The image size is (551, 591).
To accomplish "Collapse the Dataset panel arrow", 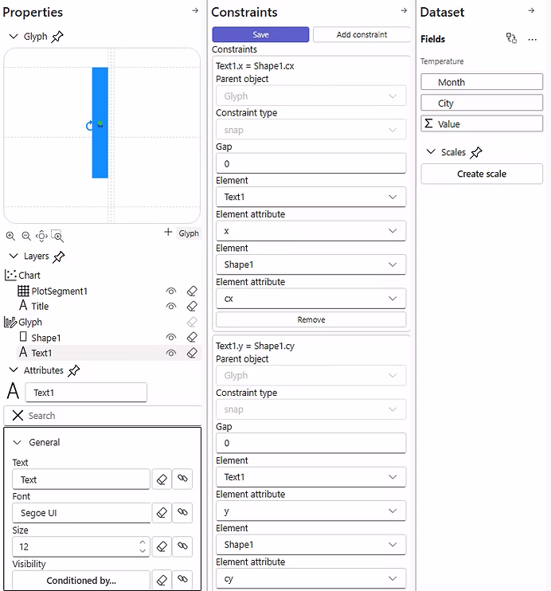I will 531,10.
